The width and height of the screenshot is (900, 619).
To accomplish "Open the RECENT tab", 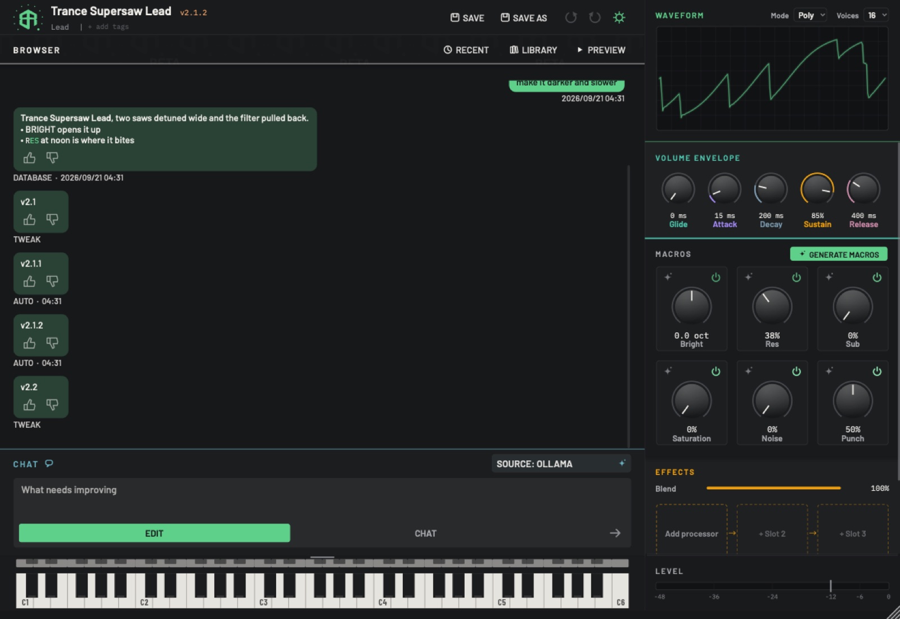I will click(466, 50).
